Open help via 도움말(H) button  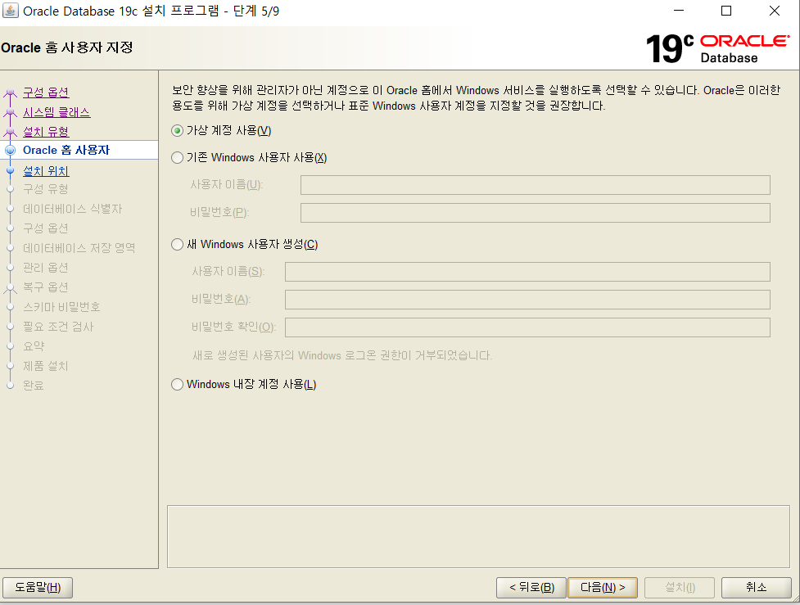point(38,588)
